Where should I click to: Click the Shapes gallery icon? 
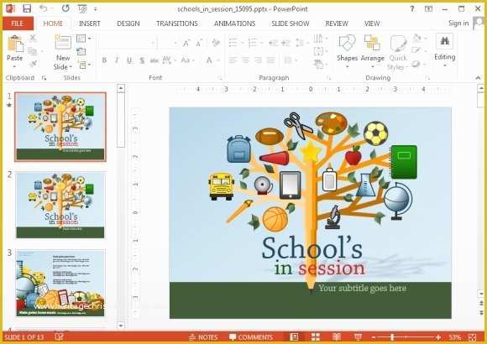click(347, 43)
